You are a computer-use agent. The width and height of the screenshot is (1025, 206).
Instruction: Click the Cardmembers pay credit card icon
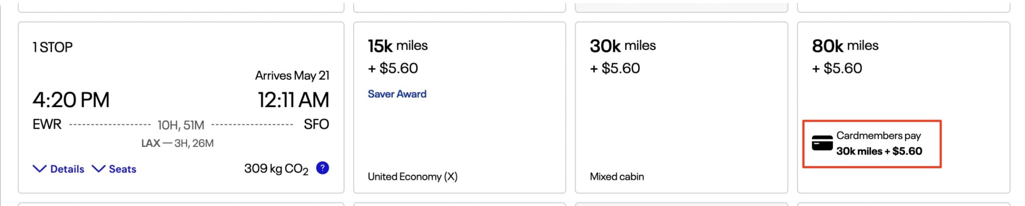point(822,143)
